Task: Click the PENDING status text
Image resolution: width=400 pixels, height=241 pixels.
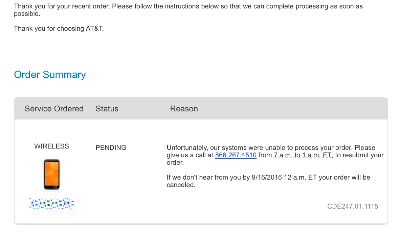Action: 111,148
